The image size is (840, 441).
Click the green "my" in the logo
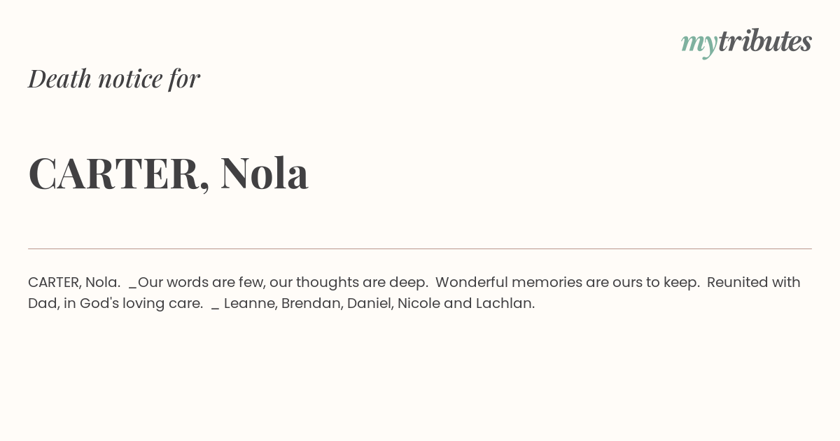click(x=699, y=45)
